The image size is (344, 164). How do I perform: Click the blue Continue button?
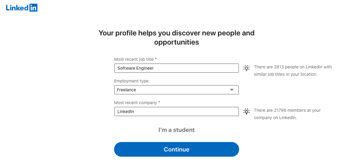(x=176, y=149)
